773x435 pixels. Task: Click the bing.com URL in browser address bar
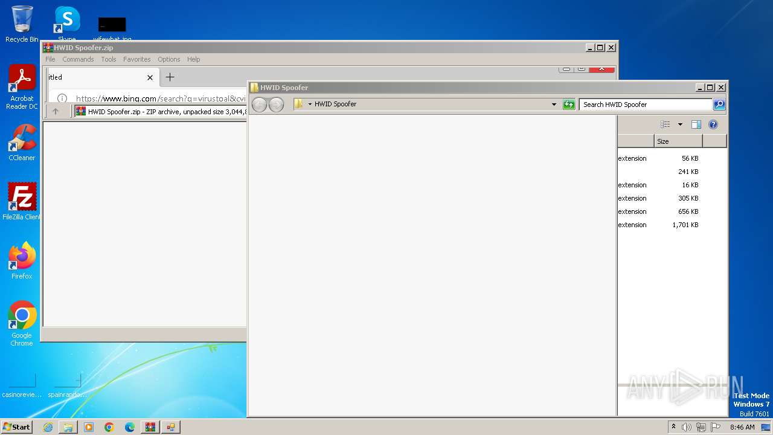[161, 98]
